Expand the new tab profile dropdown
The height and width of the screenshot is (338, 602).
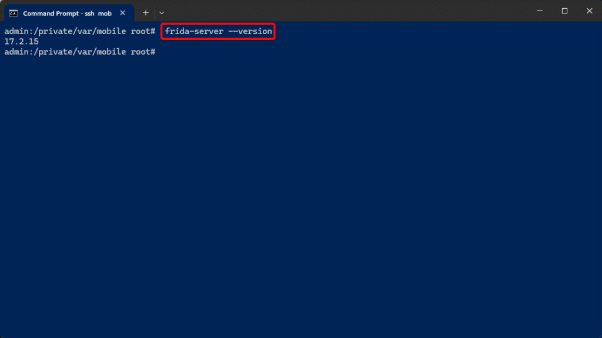coord(162,13)
